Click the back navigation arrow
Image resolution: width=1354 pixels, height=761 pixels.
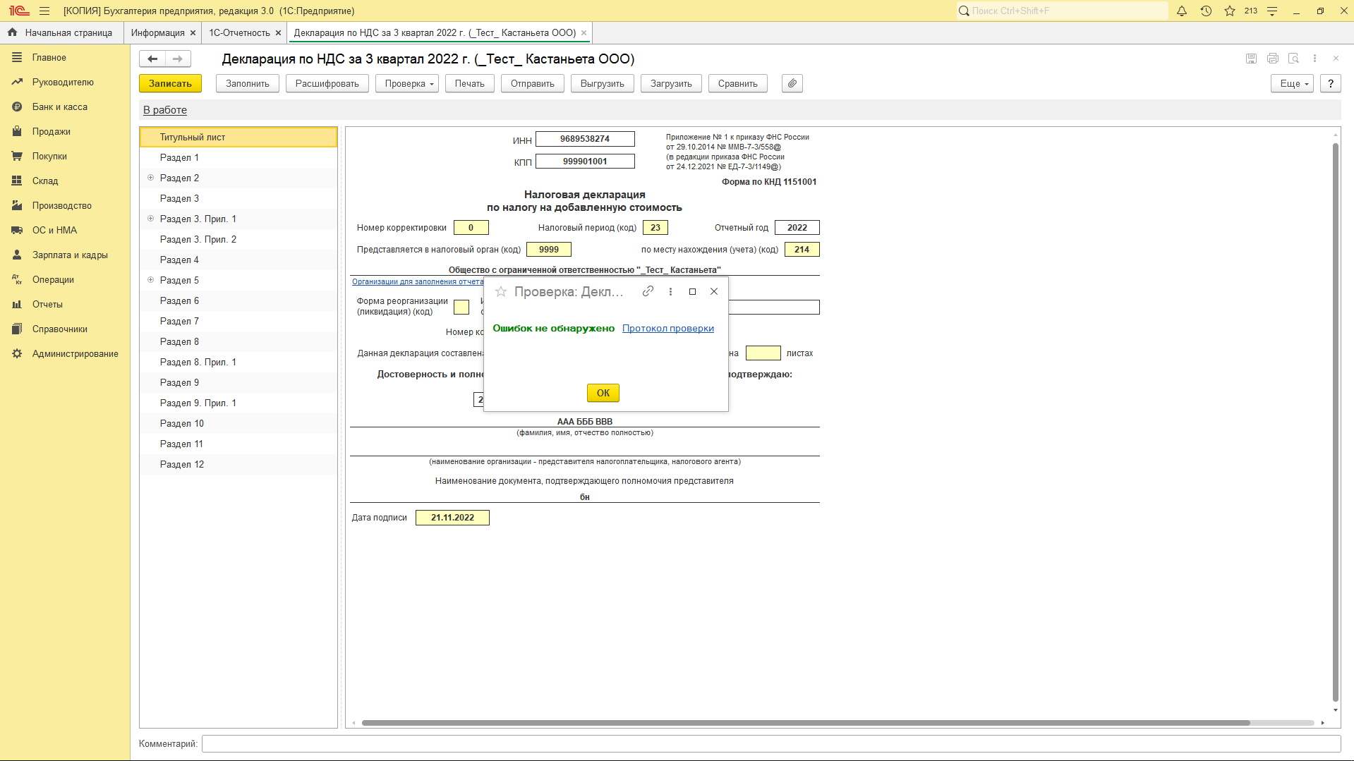[152, 59]
